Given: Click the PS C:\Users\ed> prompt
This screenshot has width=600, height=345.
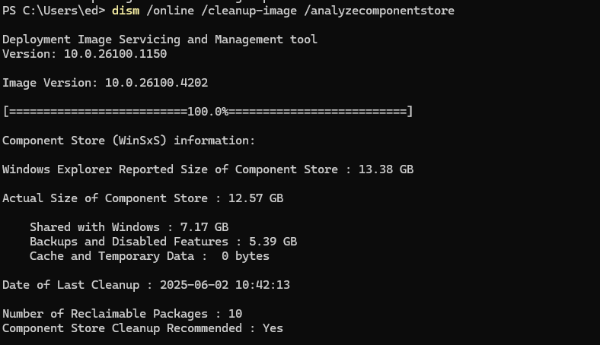Looking at the screenshot, I should tap(53, 11).
